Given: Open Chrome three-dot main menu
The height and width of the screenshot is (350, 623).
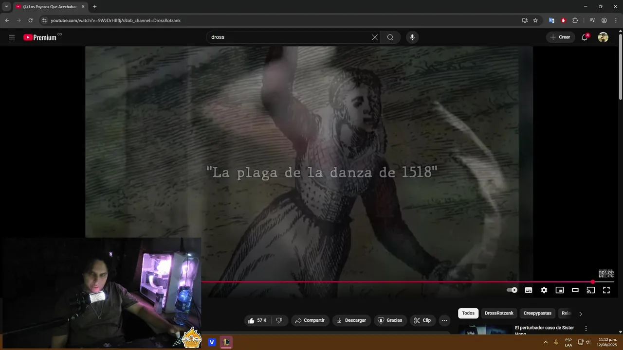Looking at the screenshot, I should [616, 20].
